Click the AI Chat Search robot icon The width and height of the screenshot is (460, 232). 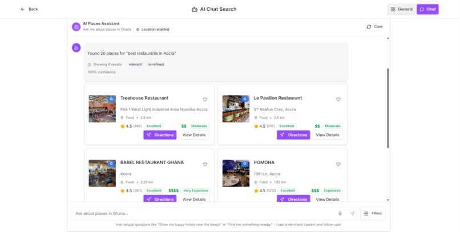[194, 9]
